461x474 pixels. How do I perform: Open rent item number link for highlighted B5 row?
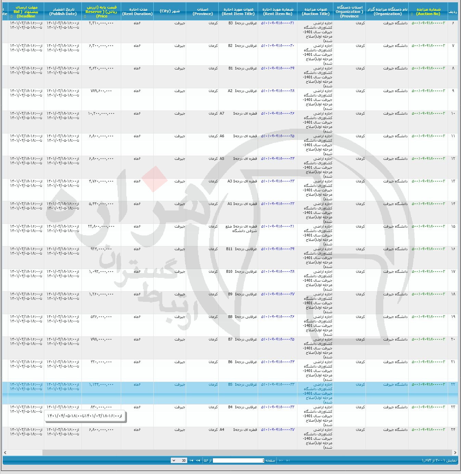coord(278,384)
